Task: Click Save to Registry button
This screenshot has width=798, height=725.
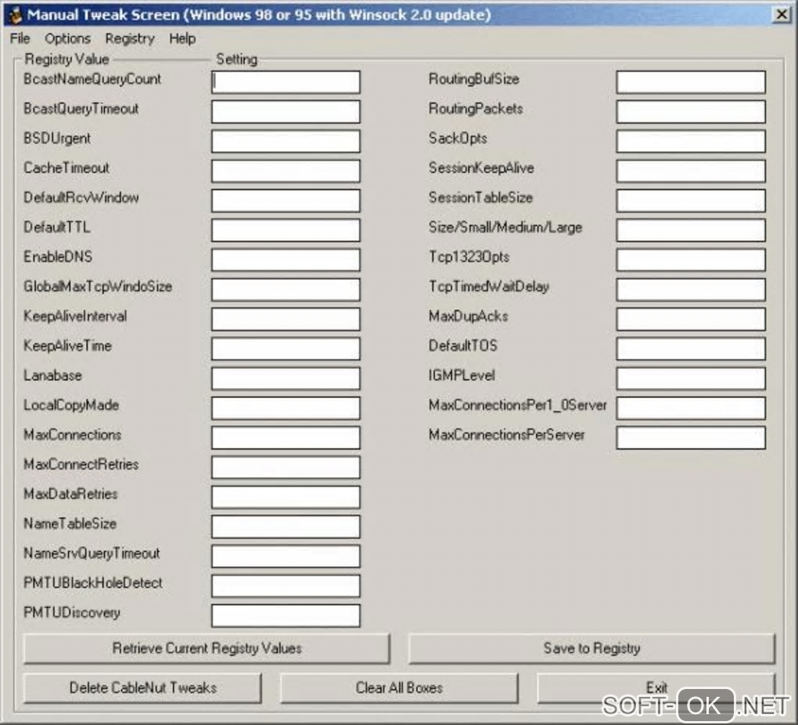Action: [x=592, y=648]
